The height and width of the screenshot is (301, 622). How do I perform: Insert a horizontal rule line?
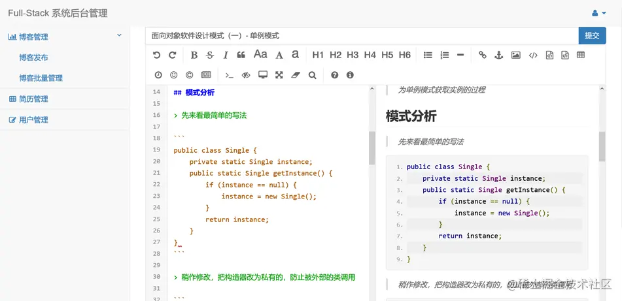point(460,55)
